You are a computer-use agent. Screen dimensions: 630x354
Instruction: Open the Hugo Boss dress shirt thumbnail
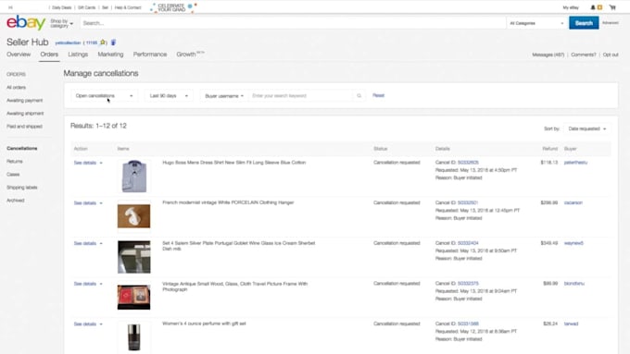tap(133, 177)
